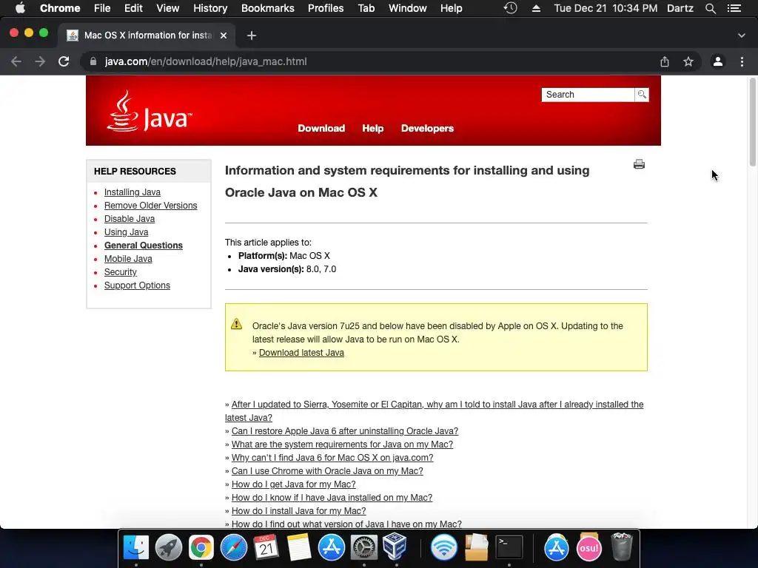Click the Java logo in the header
This screenshot has width=758, height=568.
click(x=150, y=111)
